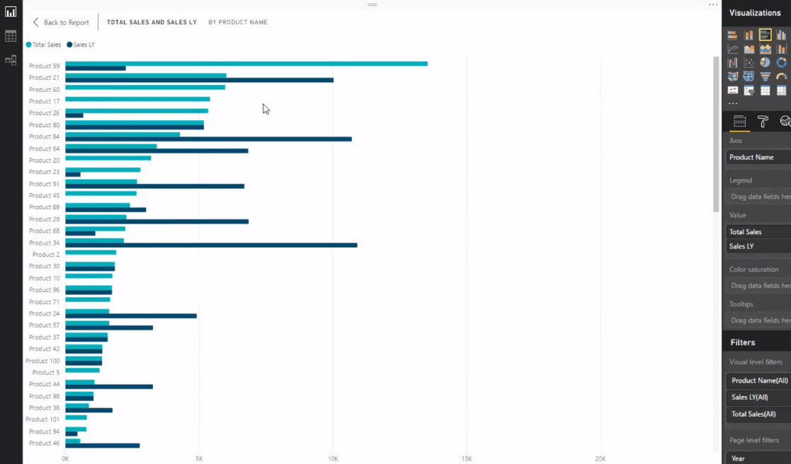Click the Legend drag data fields box

click(758, 197)
